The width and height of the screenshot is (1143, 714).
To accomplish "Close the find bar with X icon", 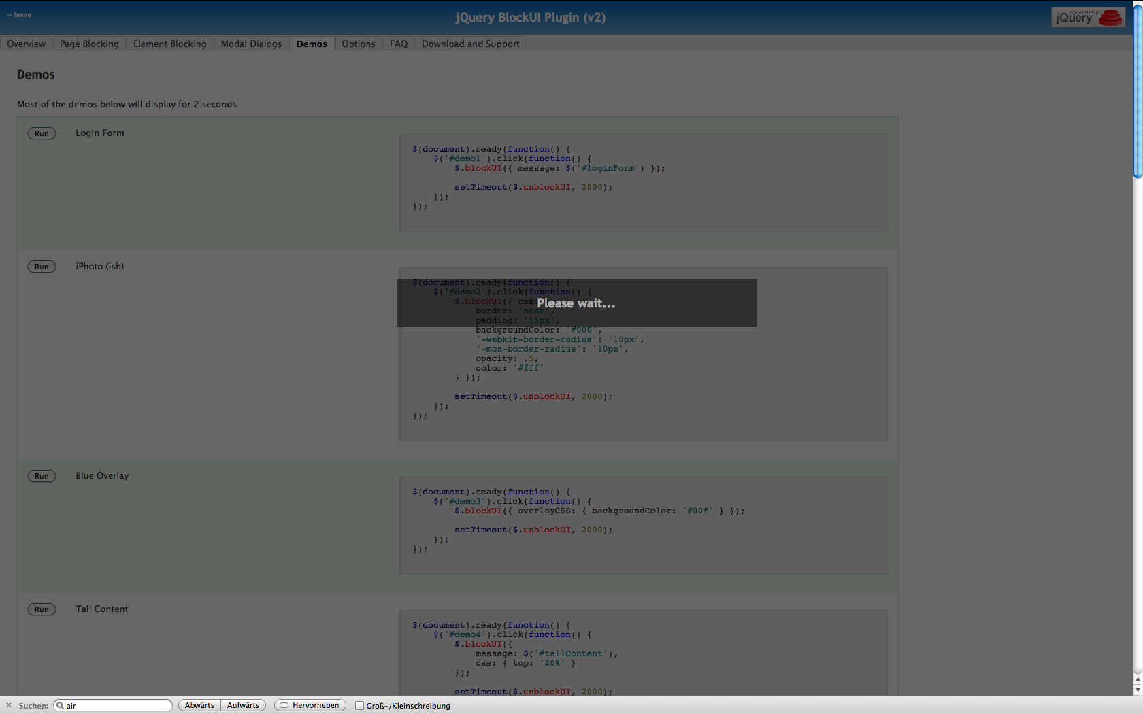I will (9, 705).
